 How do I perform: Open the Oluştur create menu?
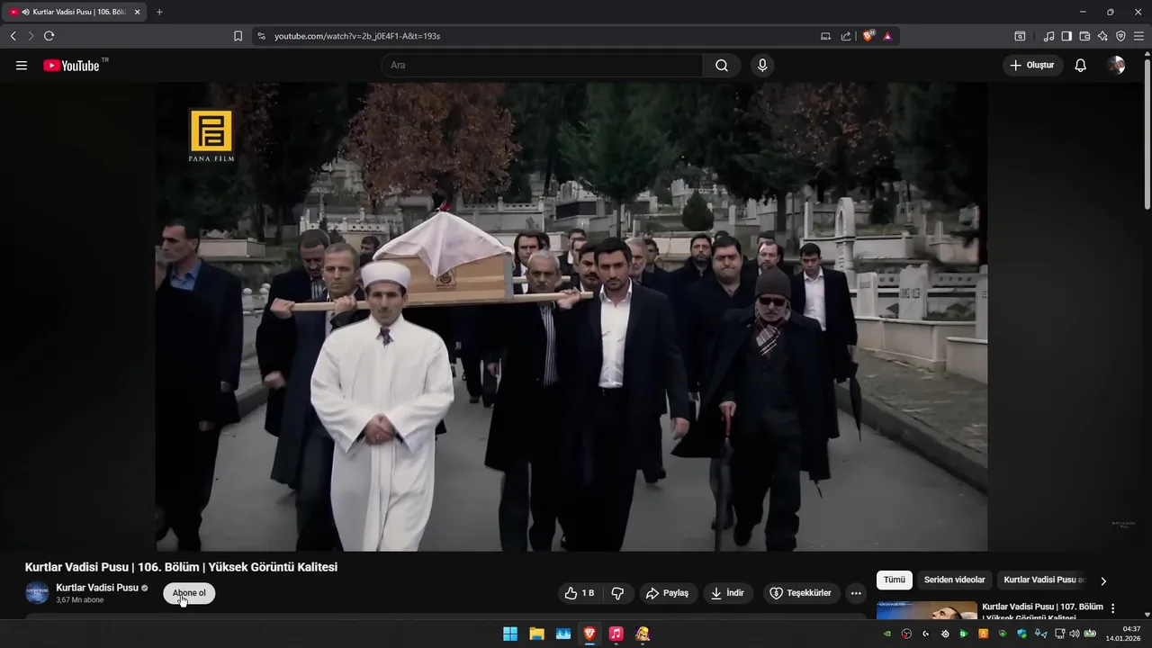click(x=1032, y=66)
